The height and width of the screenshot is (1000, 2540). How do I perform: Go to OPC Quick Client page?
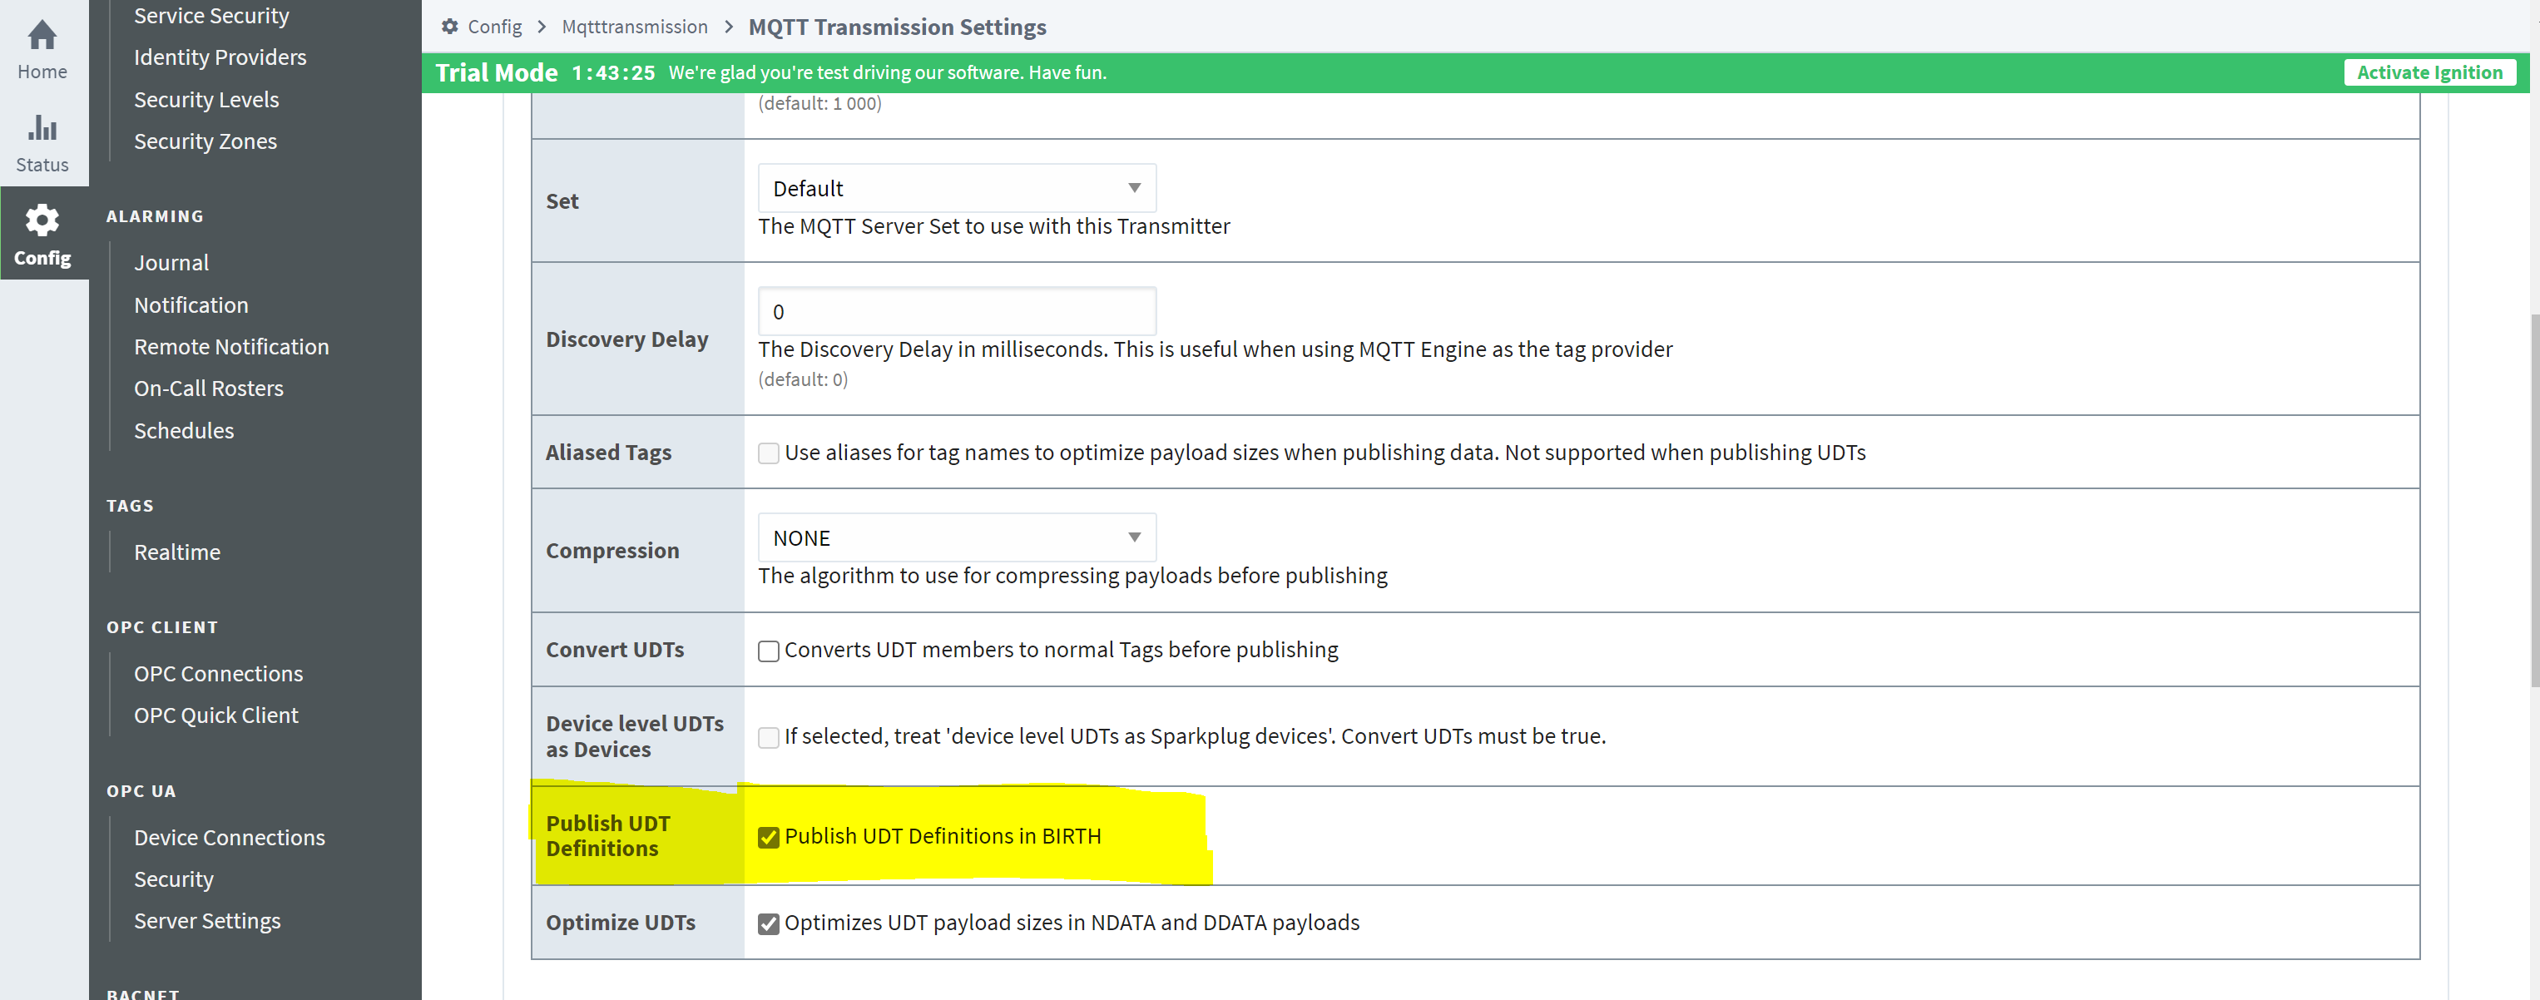[x=216, y=715]
